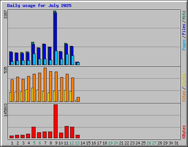This screenshot has height=147, width=188.
Task: Click day label 22 on the x-axis
Action: tap(127, 143)
